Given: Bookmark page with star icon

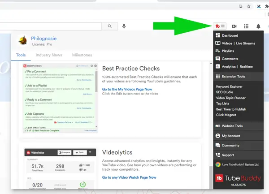Looking at the screenshot, I should click(249, 7).
